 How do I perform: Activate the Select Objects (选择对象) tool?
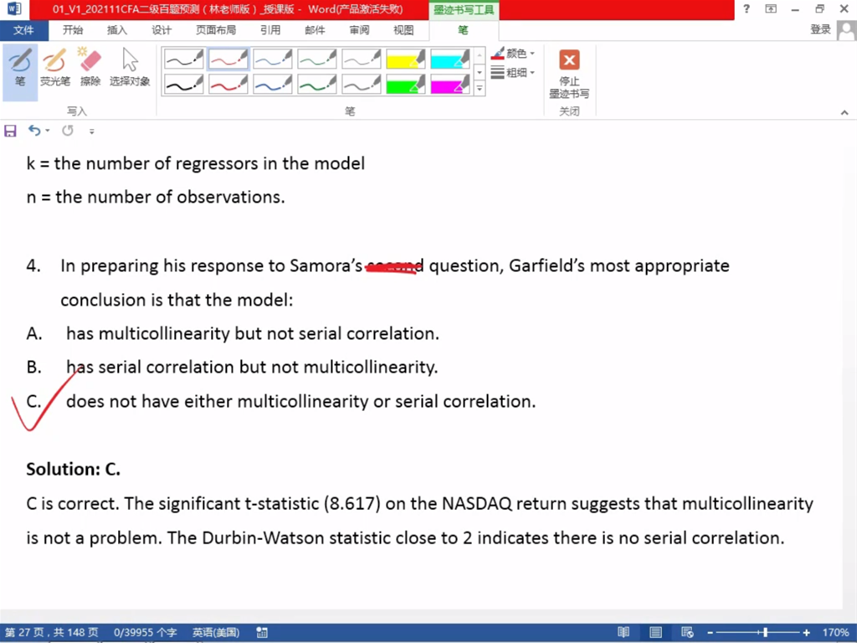pyautogui.click(x=130, y=67)
